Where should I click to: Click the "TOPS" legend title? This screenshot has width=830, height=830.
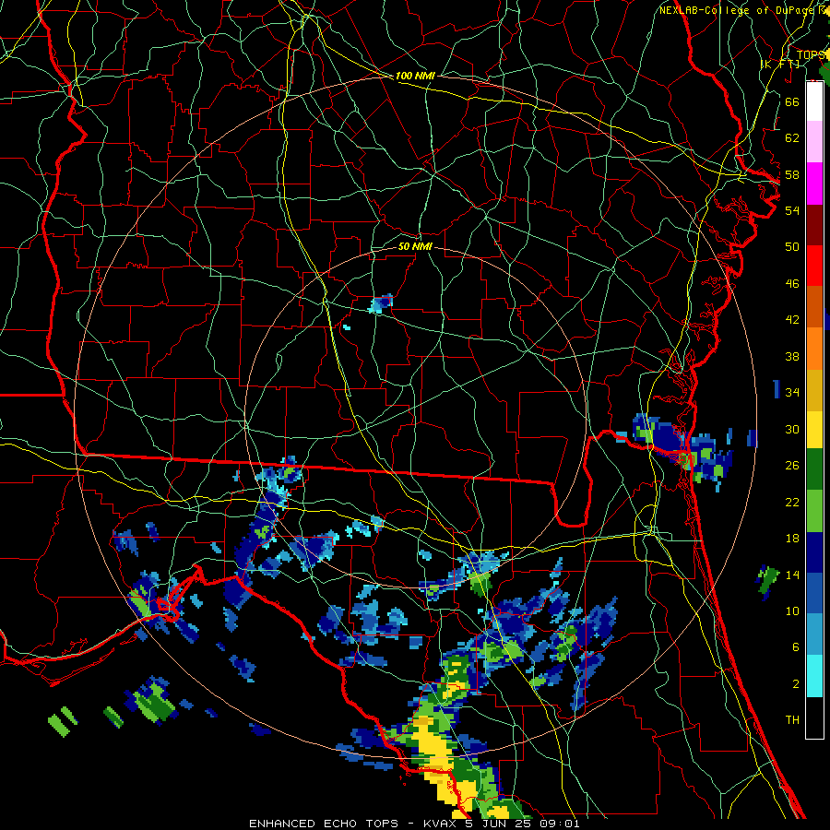click(812, 55)
